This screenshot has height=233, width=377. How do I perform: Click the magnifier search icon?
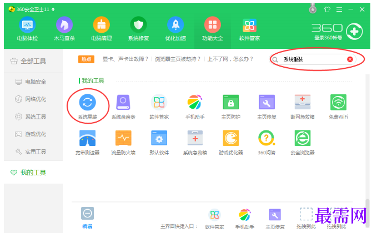coord(275,59)
